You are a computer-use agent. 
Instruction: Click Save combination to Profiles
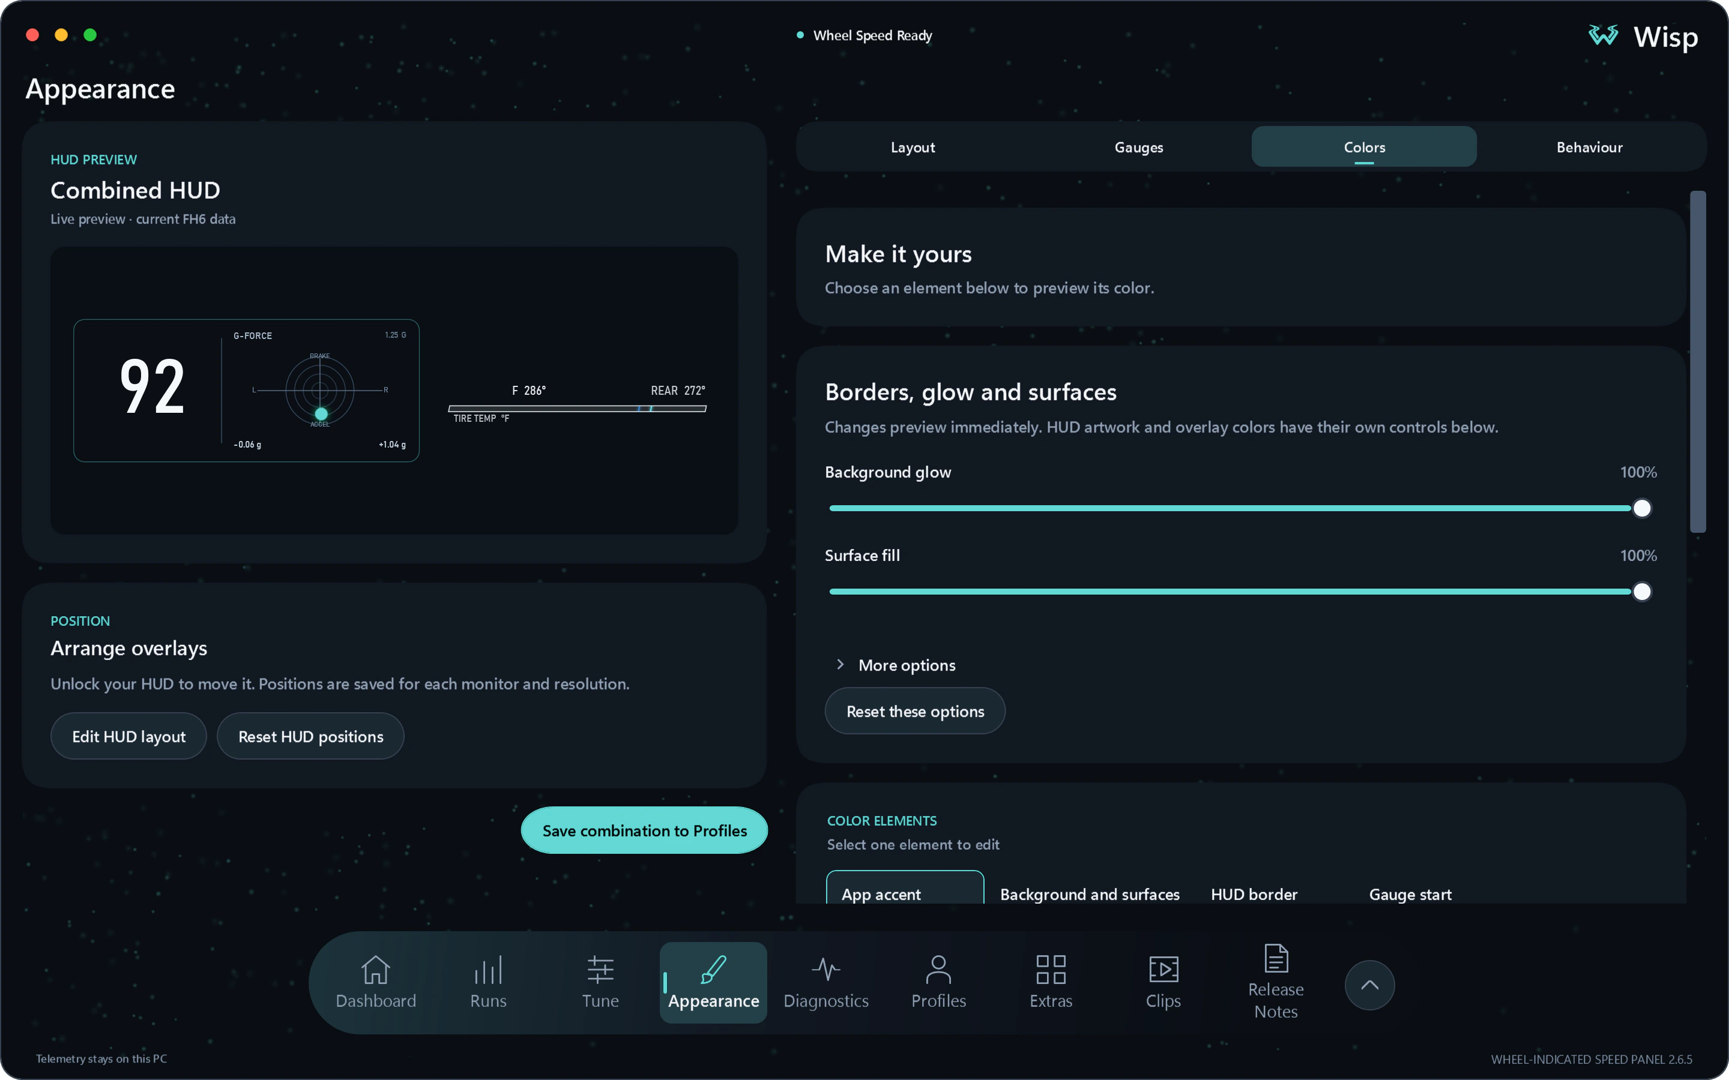tap(644, 830)
